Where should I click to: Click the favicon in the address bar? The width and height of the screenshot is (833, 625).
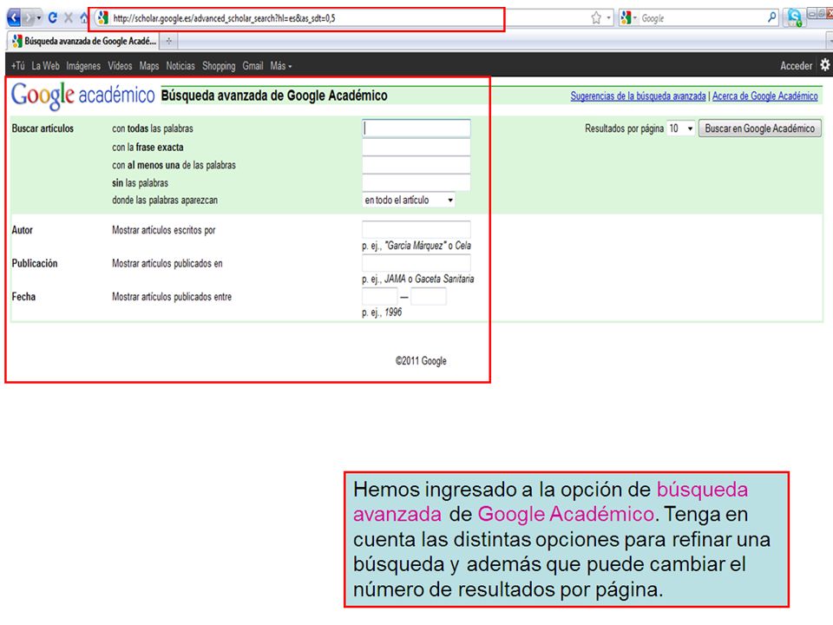(x=102, y=18)
